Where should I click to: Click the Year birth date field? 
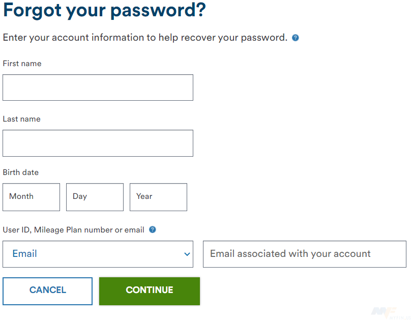pyautogui.click(x=158, y=197)
